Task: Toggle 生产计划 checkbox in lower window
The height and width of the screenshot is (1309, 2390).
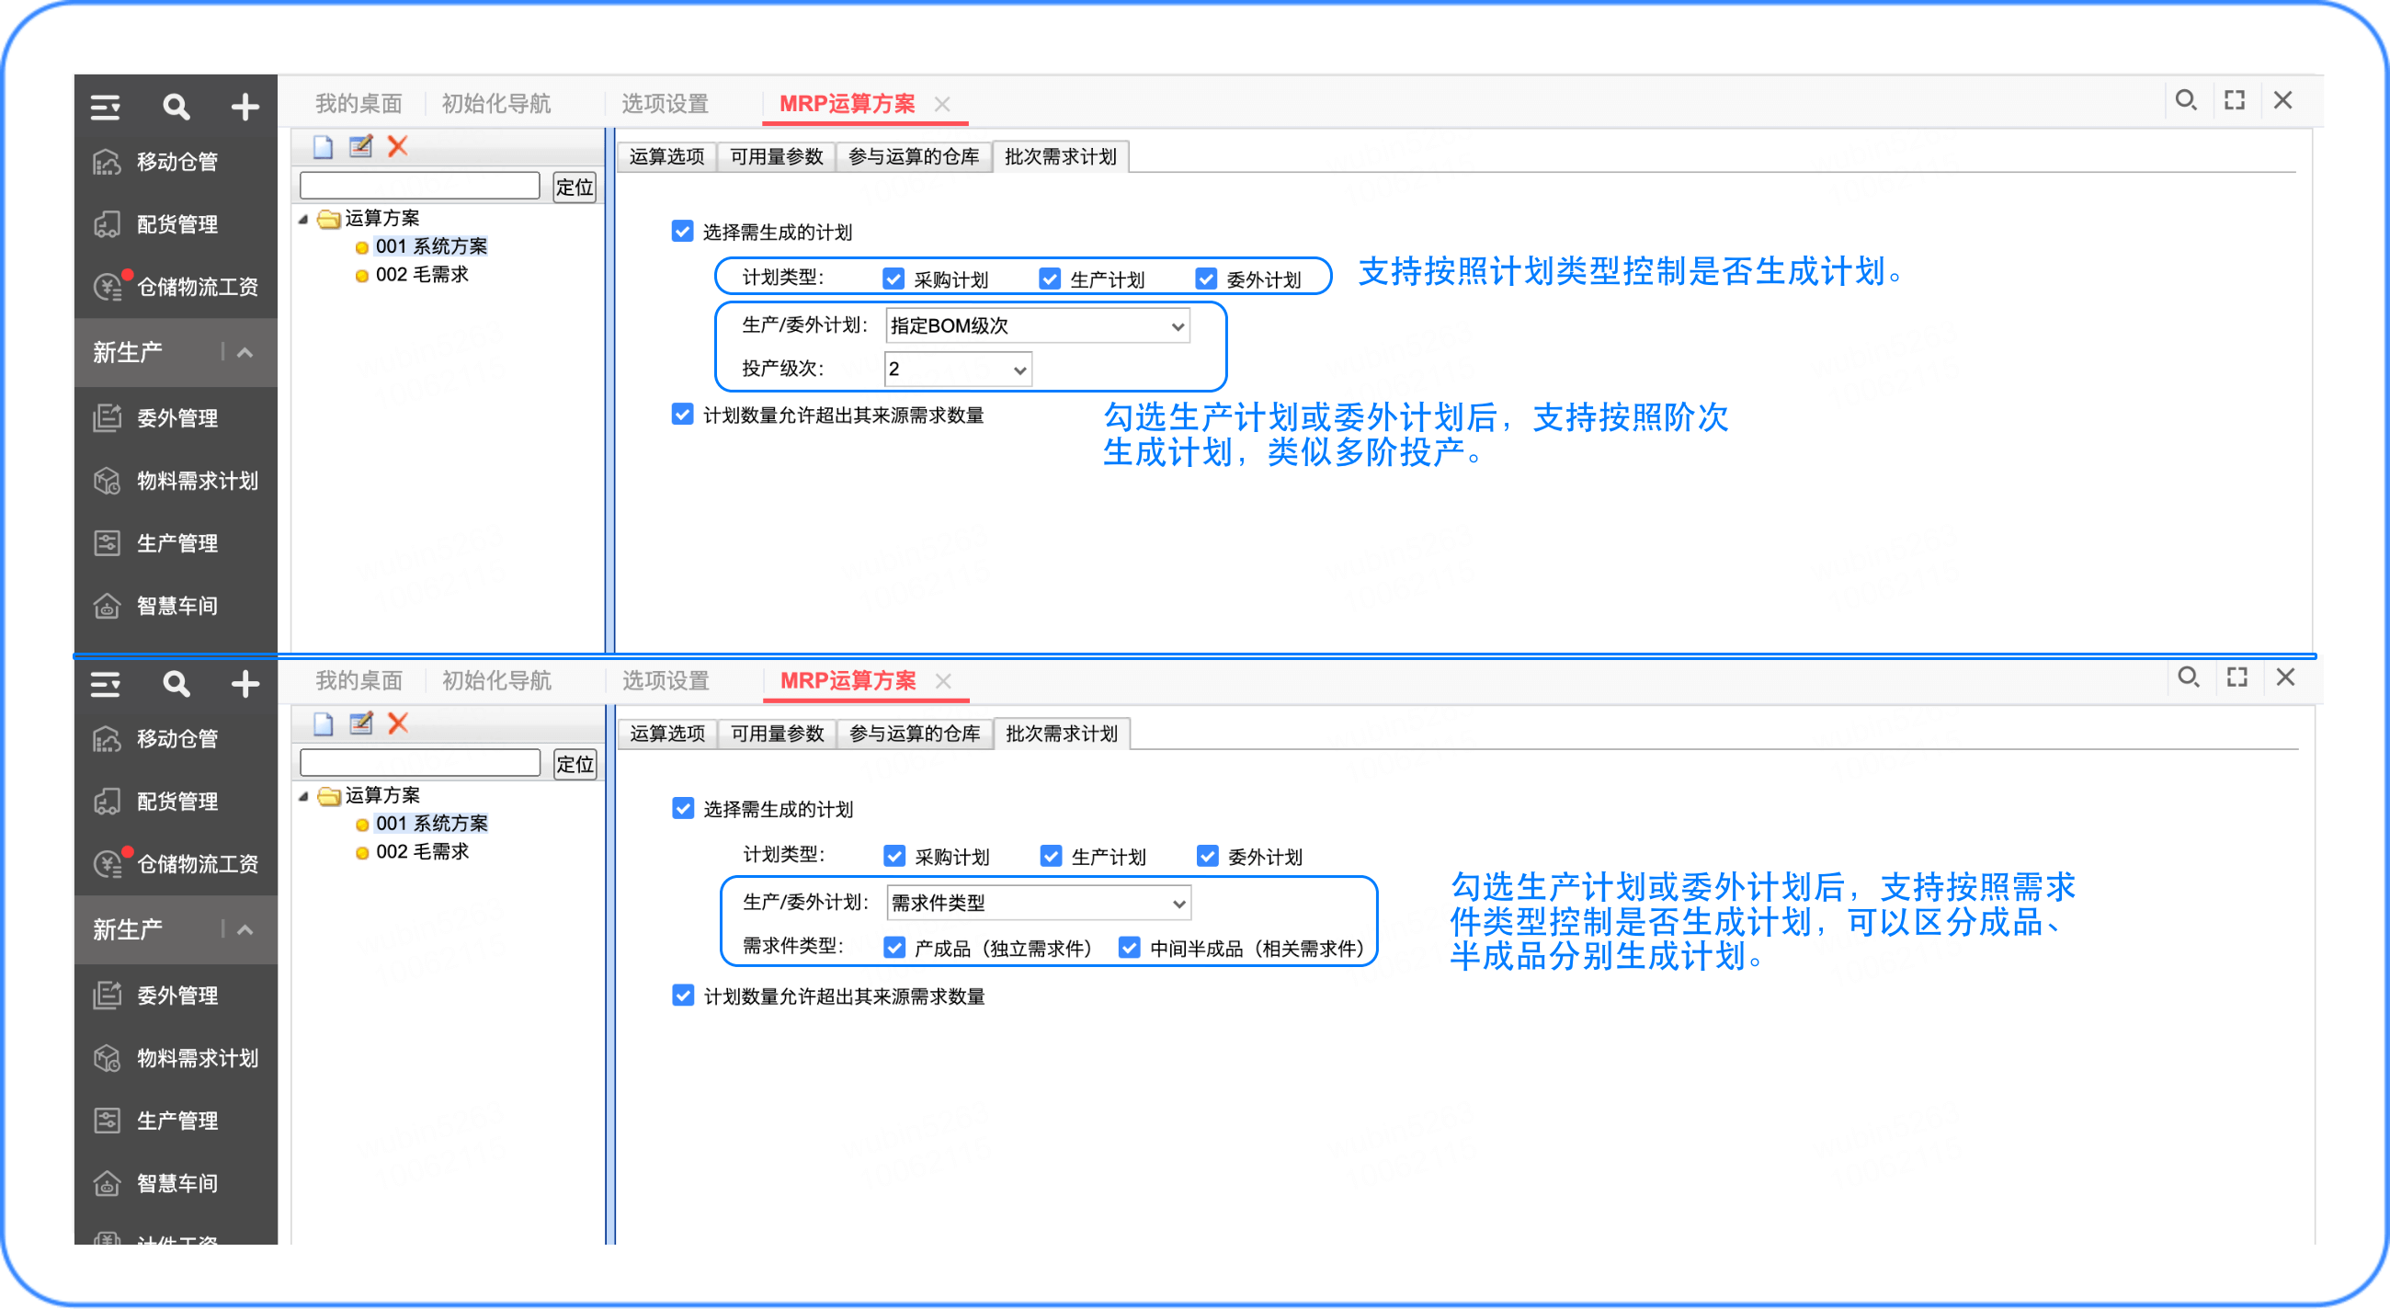Action: tap(1051, 855)
